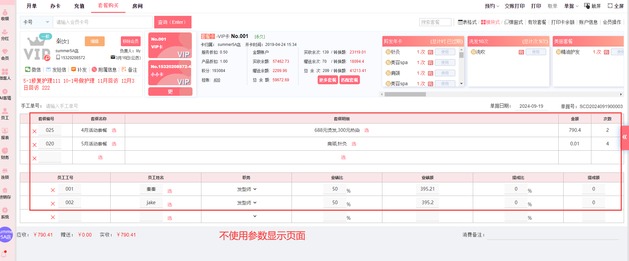This screenshot has height=261, width=629.
Task: Click the 匹配套餐 match packages button
Action: (x=350, y=80)
